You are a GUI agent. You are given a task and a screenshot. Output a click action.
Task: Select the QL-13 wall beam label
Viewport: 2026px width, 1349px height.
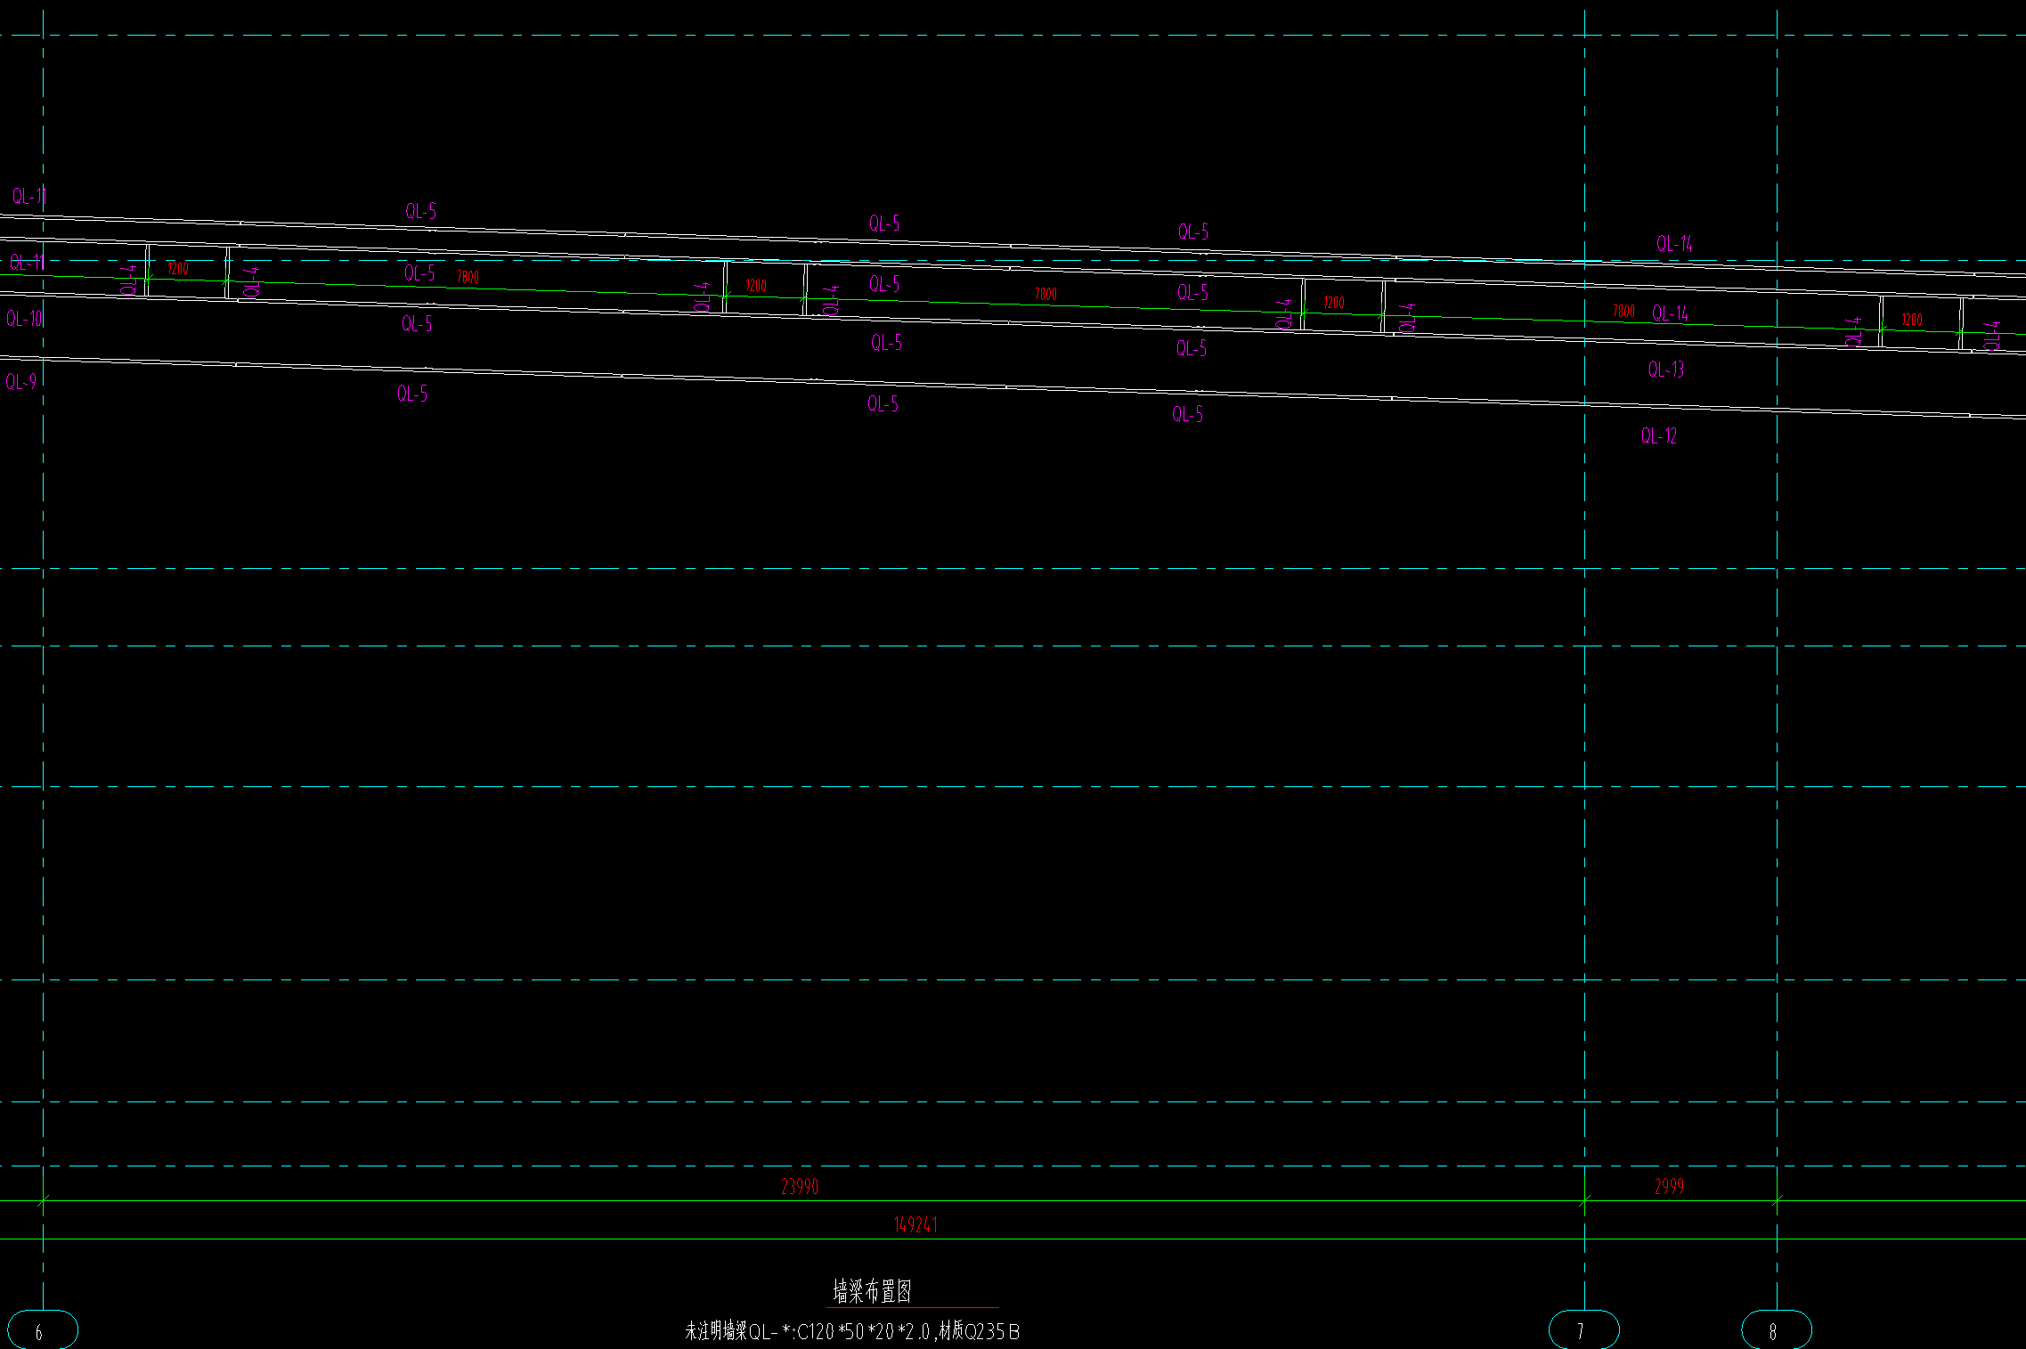1666,370
